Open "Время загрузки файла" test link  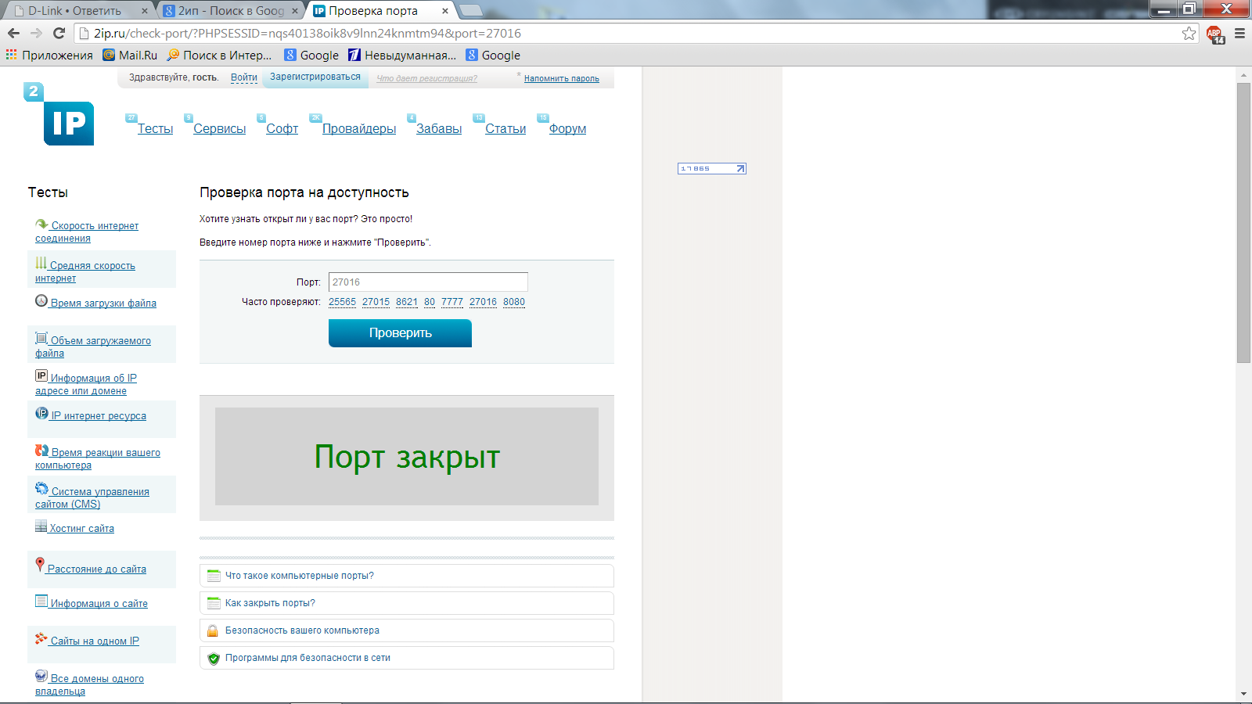pos(103,304)
